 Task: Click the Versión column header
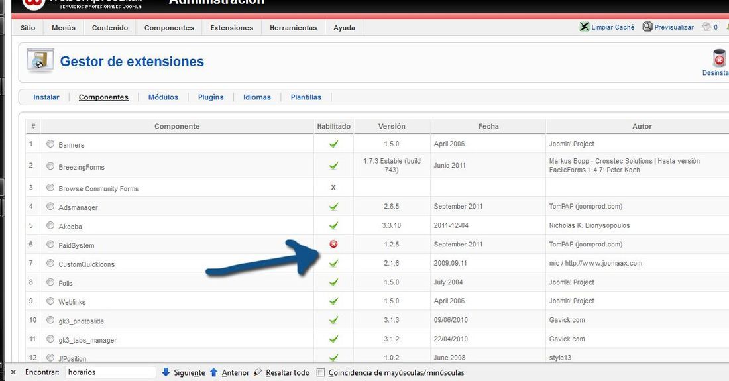[x=392, y=126]
